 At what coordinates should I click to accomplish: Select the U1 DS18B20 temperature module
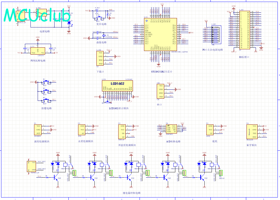pos(38,130)
